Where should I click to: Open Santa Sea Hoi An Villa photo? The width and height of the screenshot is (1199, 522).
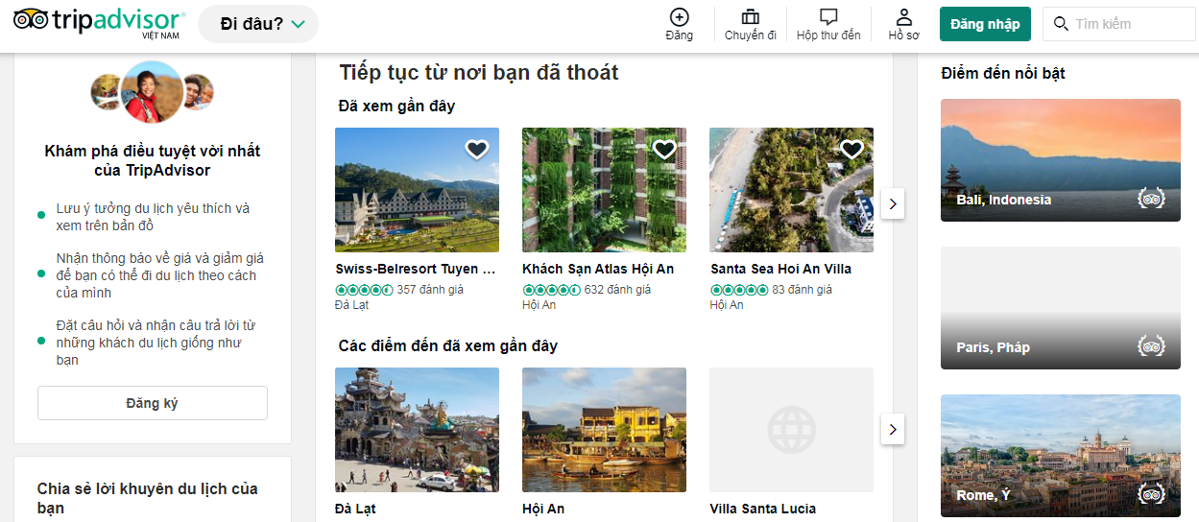coord(791,190)
